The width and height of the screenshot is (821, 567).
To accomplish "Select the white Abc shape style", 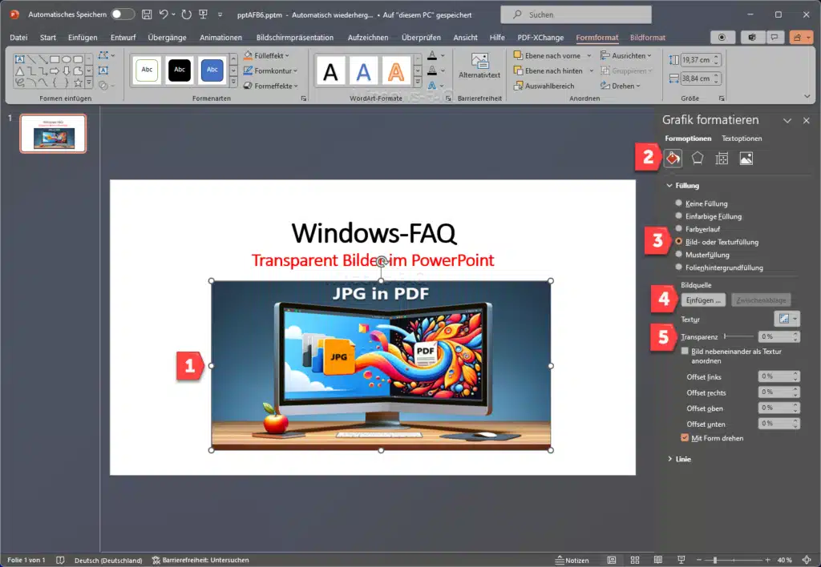I will coord(147,70).
